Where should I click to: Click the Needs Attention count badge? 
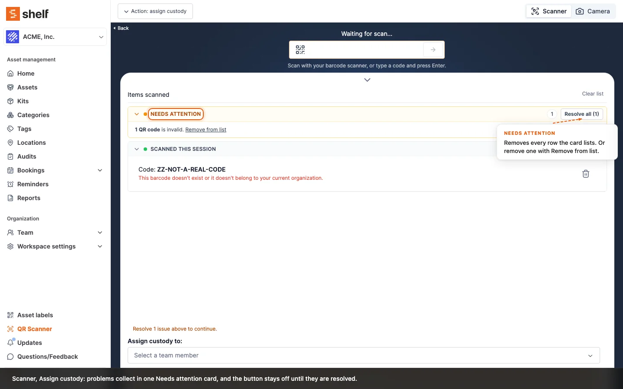coord(552,114)
